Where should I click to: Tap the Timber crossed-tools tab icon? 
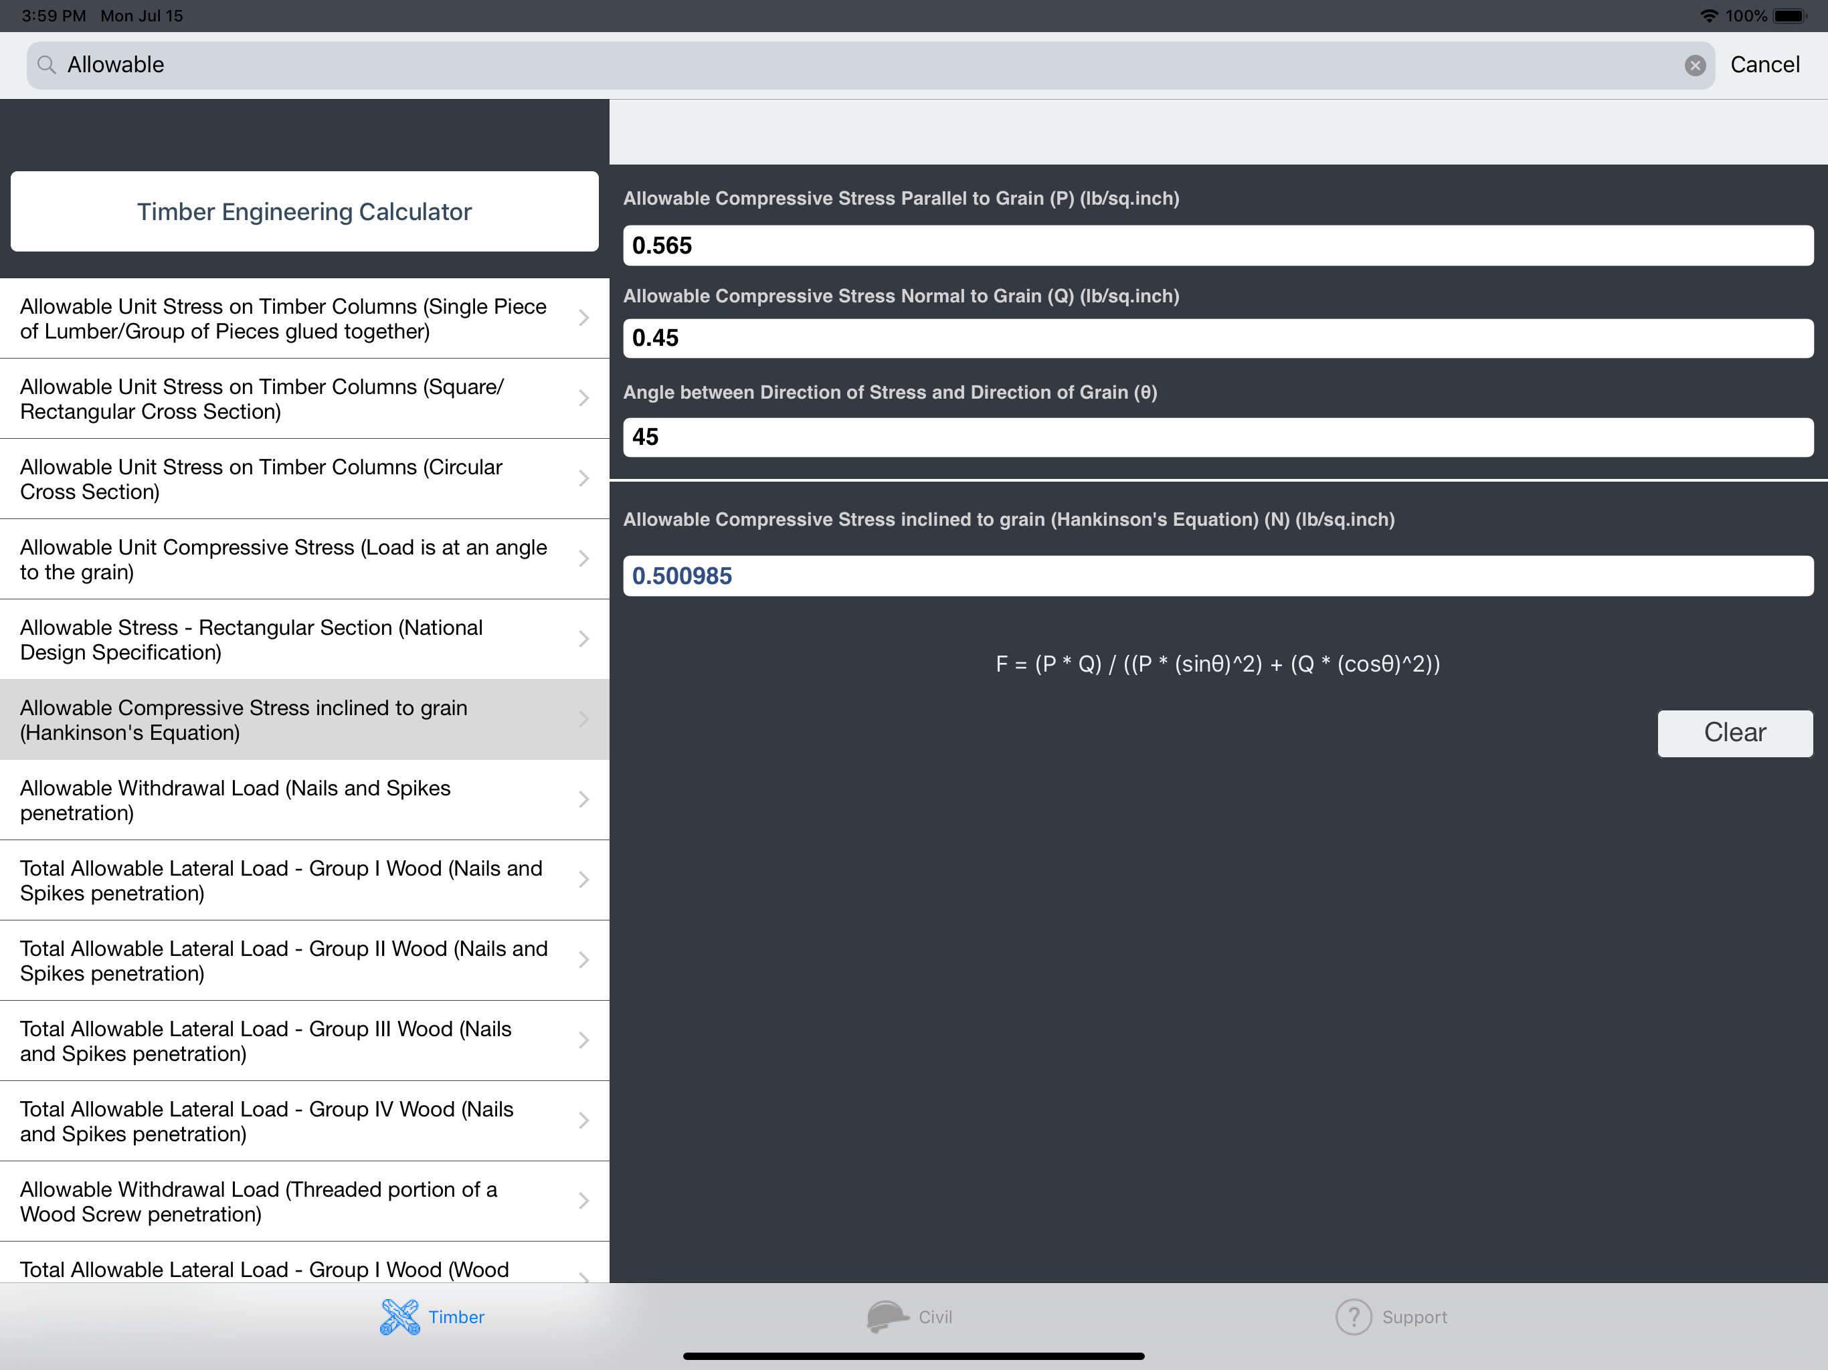(x=400, y=1316)
